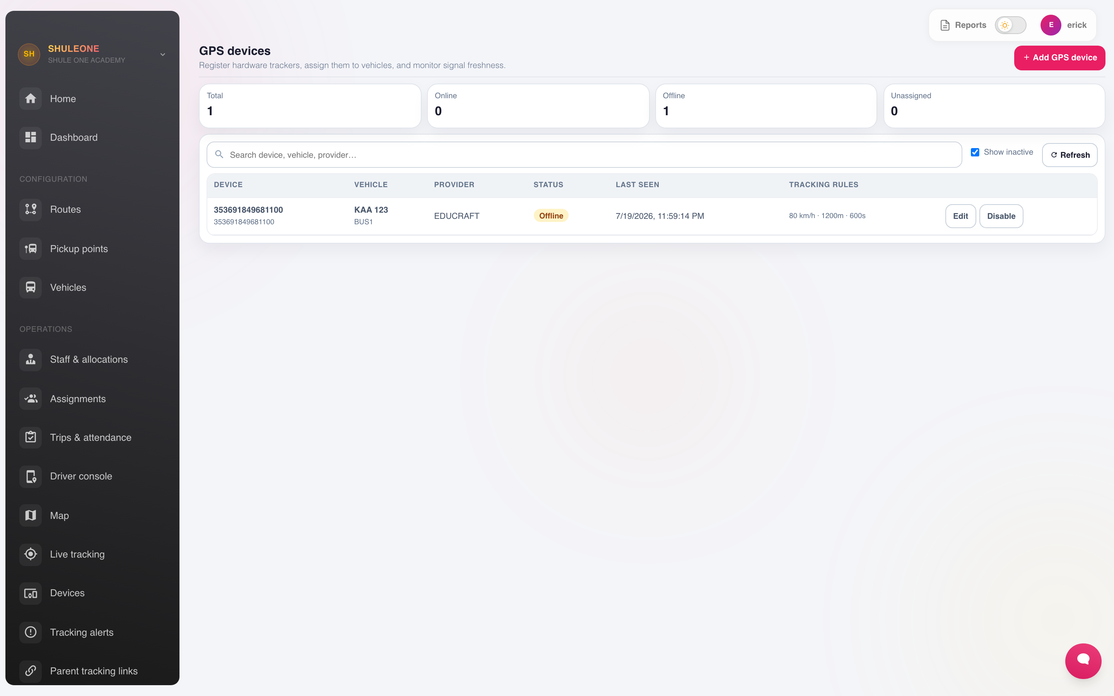Click the Dashboard grid icon
This screenshot has width=1114, height=696.
click(31, 137)
